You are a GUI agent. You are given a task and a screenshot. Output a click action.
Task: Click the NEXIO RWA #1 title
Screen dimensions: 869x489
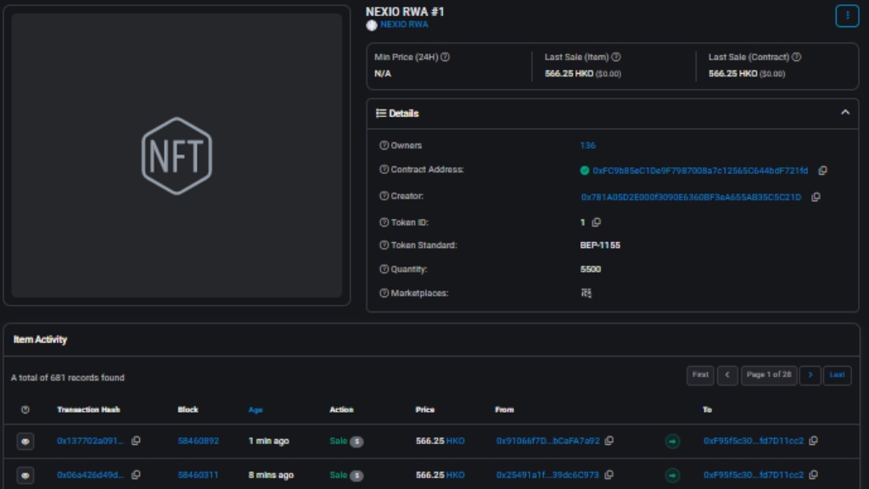pos(405,11)
